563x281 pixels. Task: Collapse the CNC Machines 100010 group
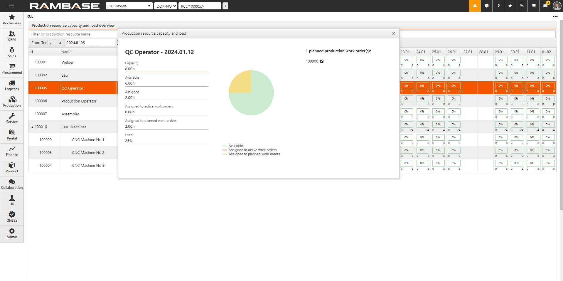[x=32, y=127]
